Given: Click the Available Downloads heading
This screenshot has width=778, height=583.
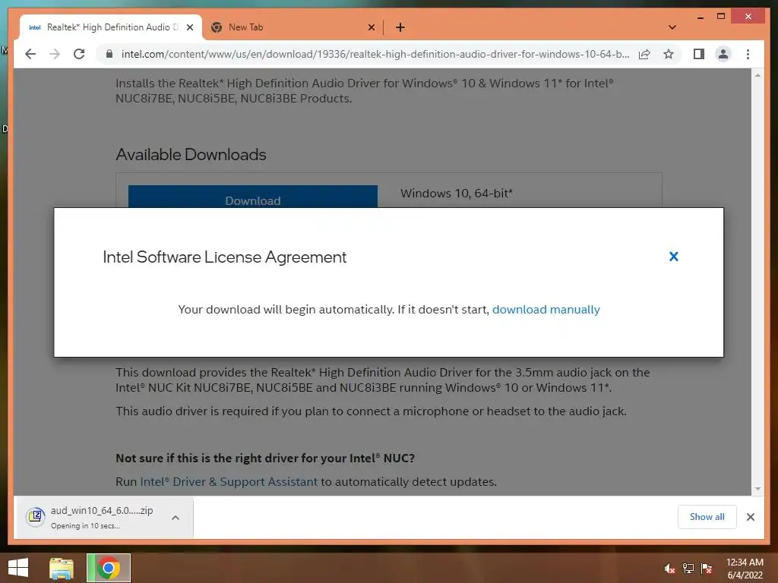Looking at the screenshot, I should point(191,155).
